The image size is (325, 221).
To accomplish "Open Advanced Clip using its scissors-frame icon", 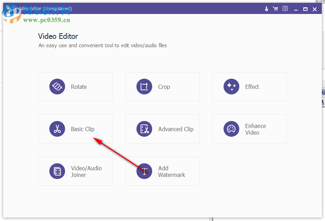I will [x=144, y=129].
